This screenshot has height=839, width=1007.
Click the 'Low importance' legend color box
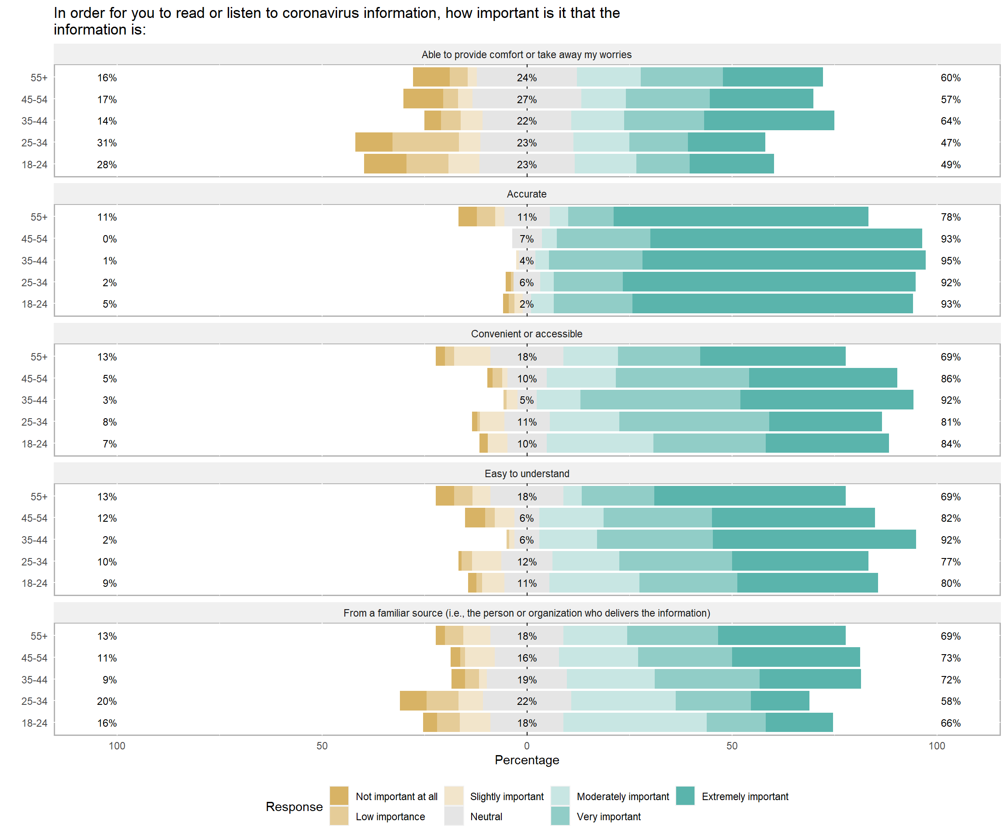point(339,816)
